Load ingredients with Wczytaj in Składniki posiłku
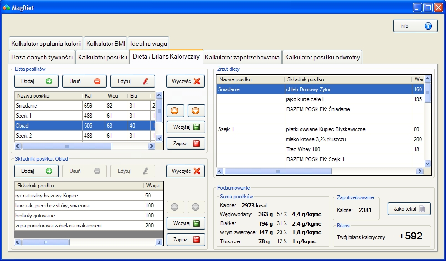Screen dimensions: 446x261 185,223
